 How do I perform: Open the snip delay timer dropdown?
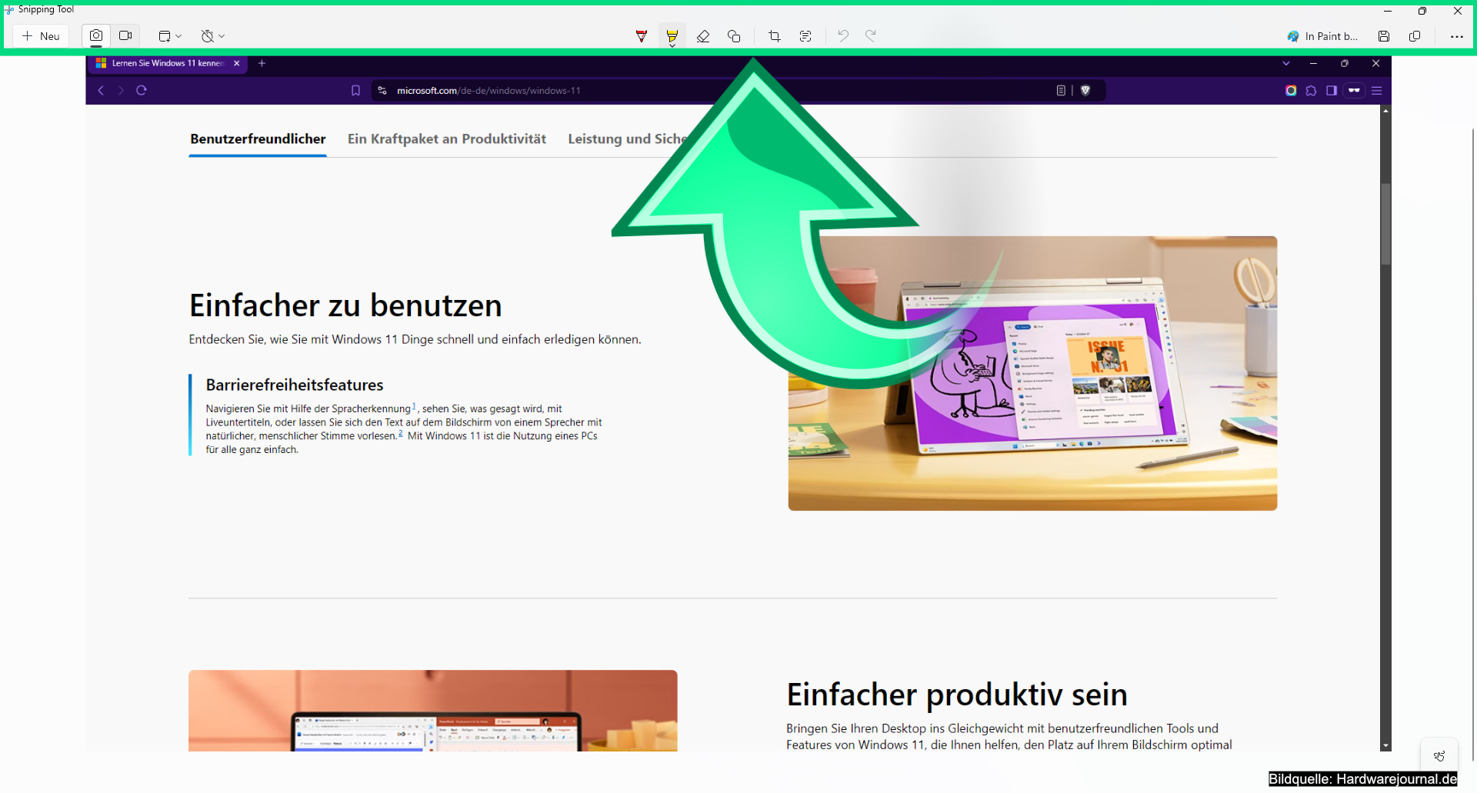[213, 36]
